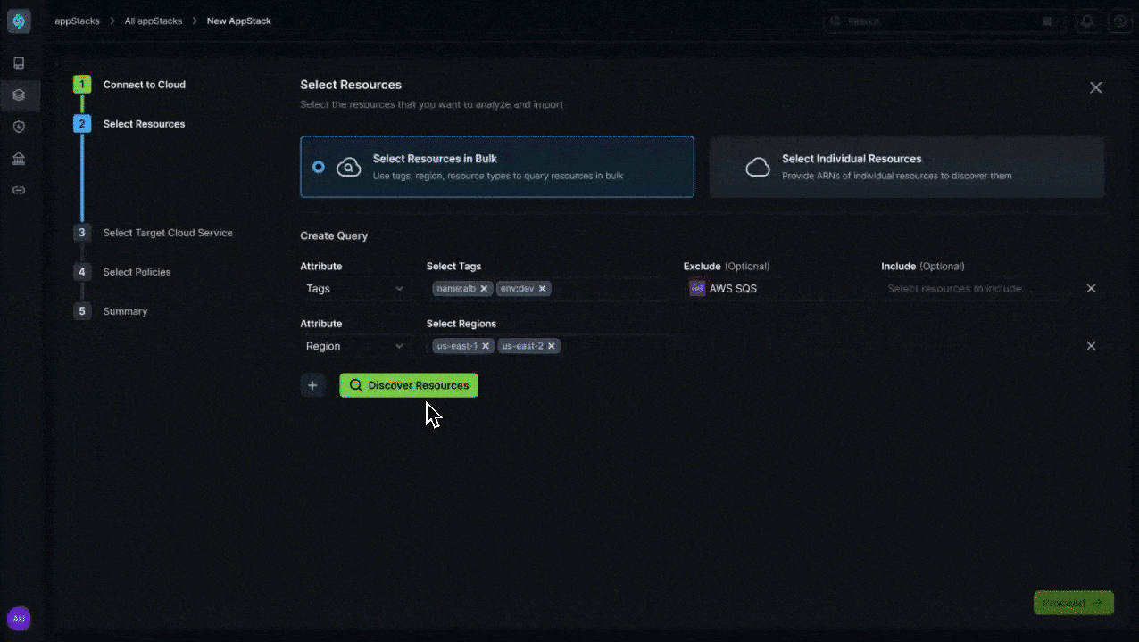Expand the Tags attribute dropdown
The height and width of the screenshot is (642, 1139).
(x=354, y=289)
